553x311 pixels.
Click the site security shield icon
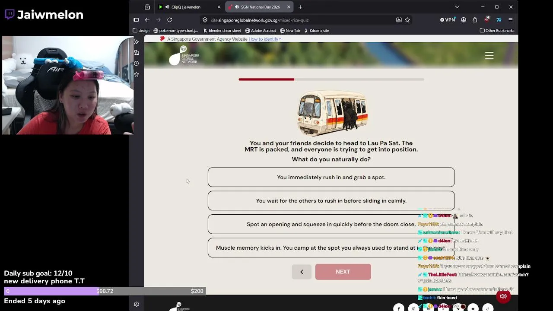pyautogui.click(x=205, y=20)
